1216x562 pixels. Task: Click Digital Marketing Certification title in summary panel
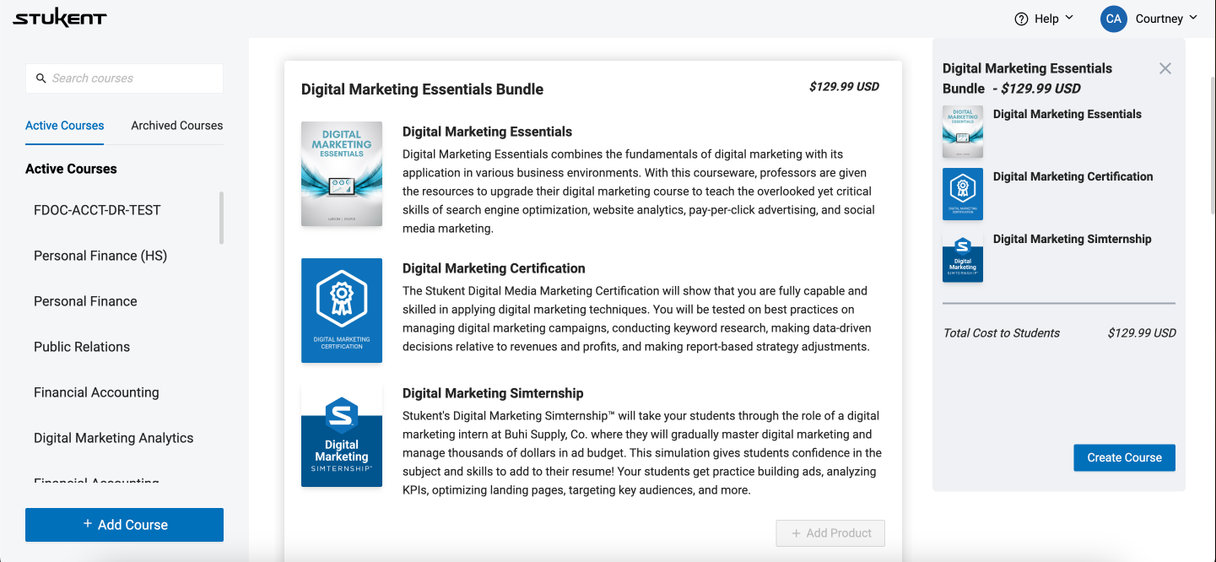coord(1073,176)
